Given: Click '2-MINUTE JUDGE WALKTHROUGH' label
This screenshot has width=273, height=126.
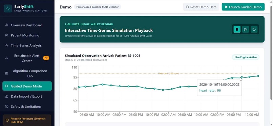Looking at the screenshot, I should click(89, 24).
